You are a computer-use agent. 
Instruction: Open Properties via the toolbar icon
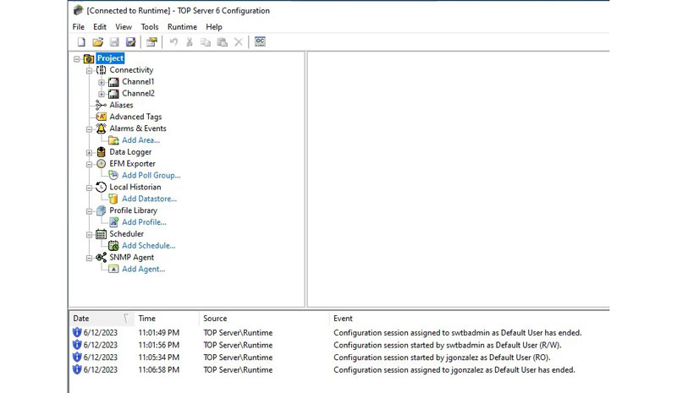click(x=151, y=42)
